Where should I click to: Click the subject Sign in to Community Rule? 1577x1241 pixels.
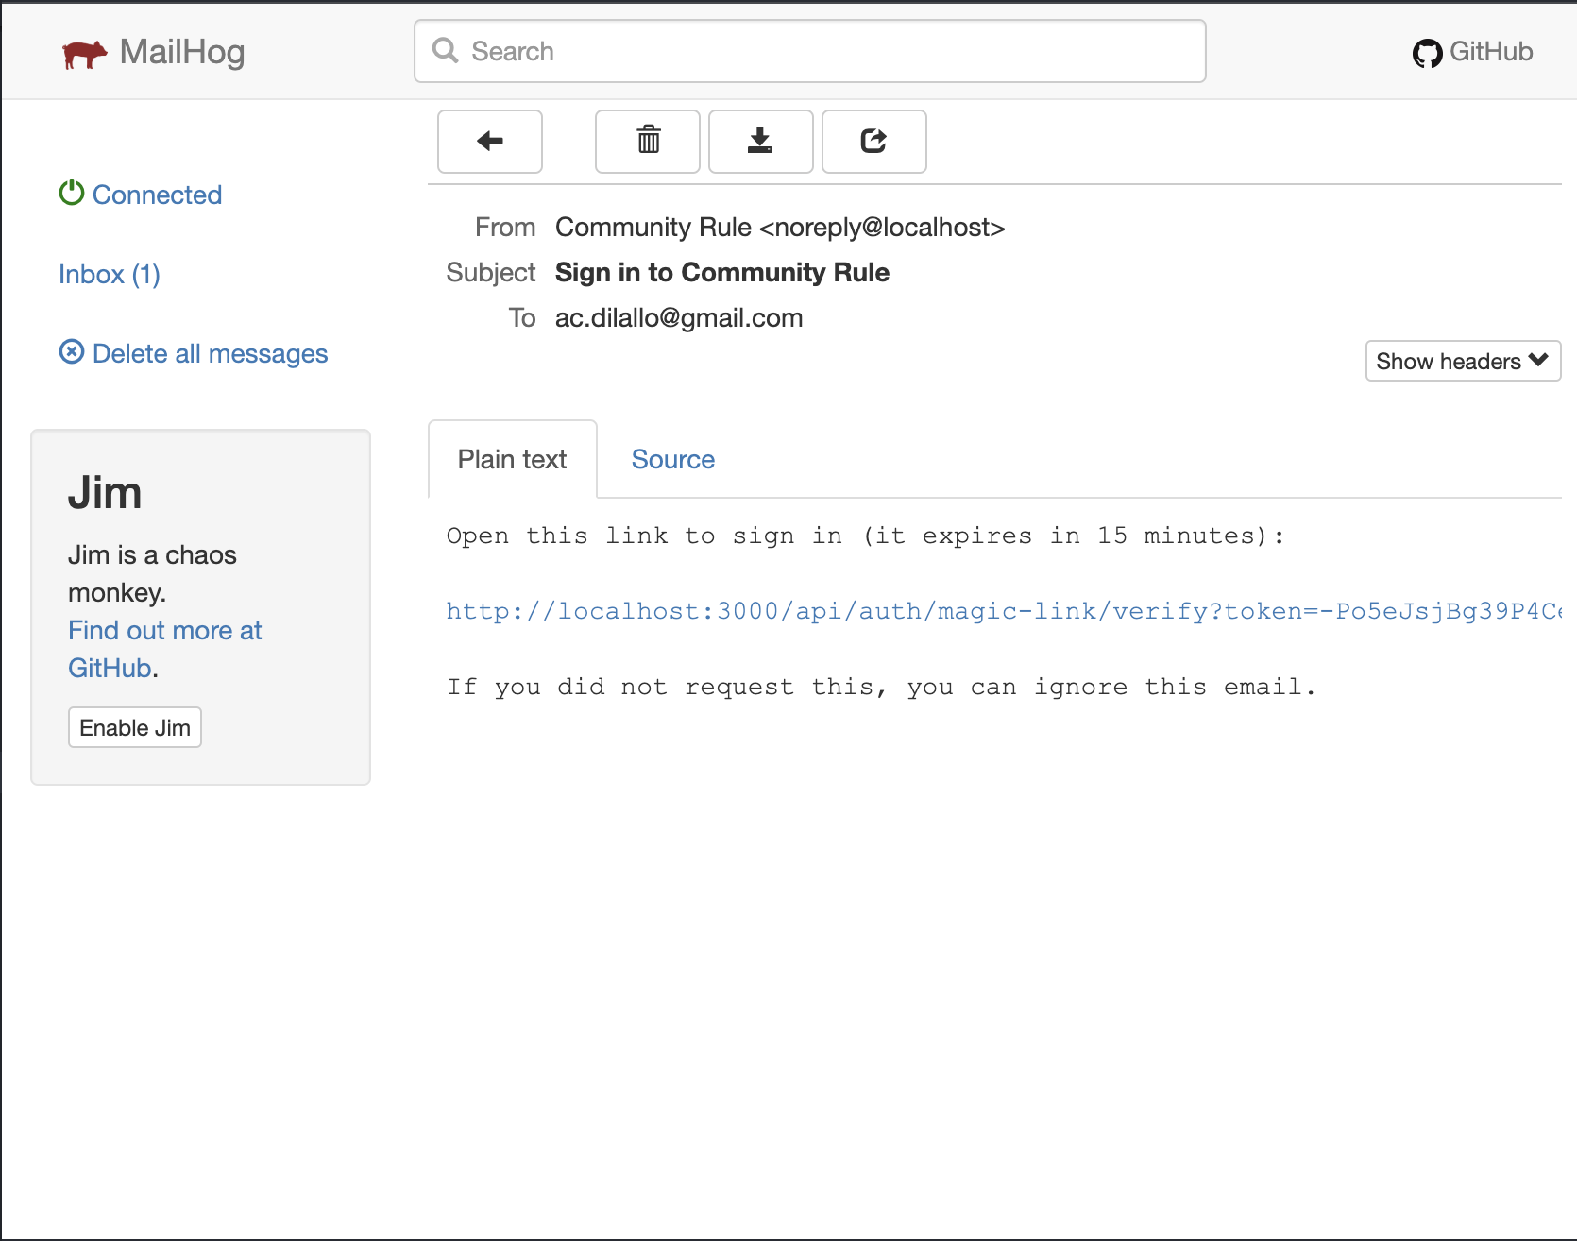722,272
